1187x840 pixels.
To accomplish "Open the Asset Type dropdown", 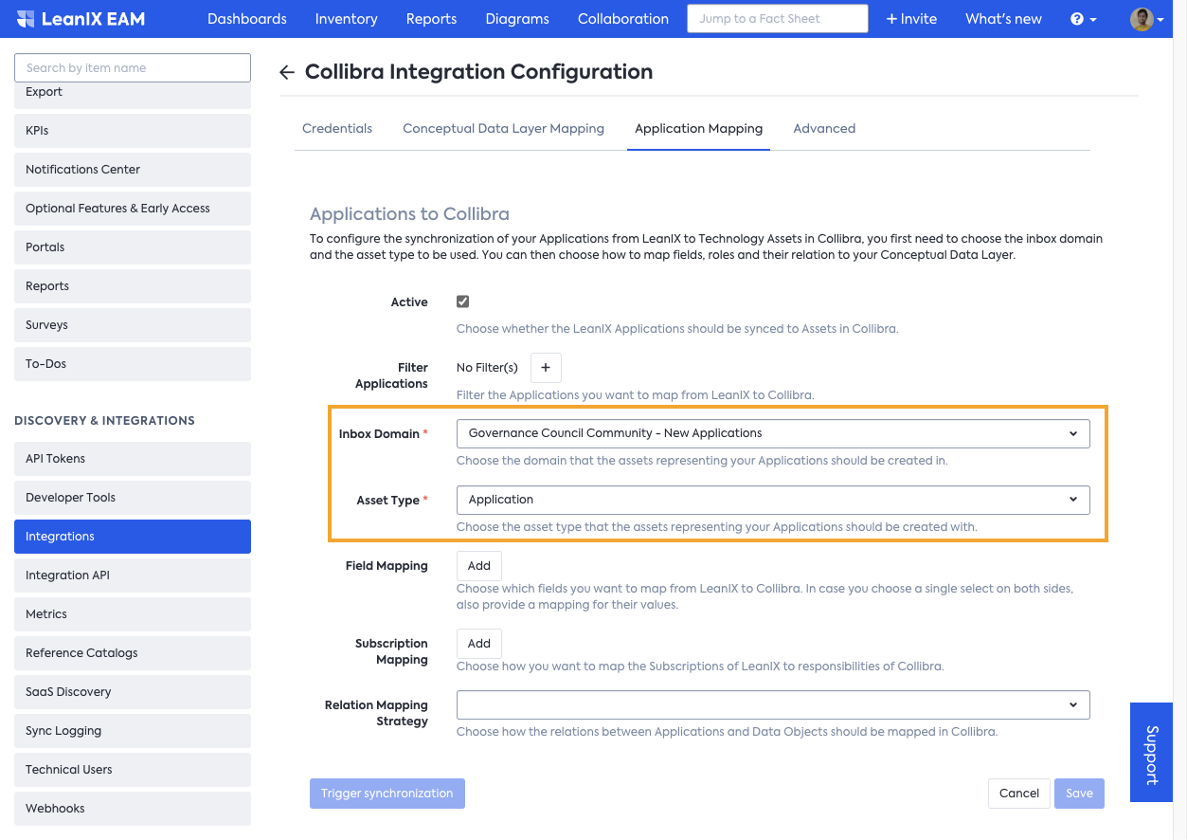I will 773,500.
